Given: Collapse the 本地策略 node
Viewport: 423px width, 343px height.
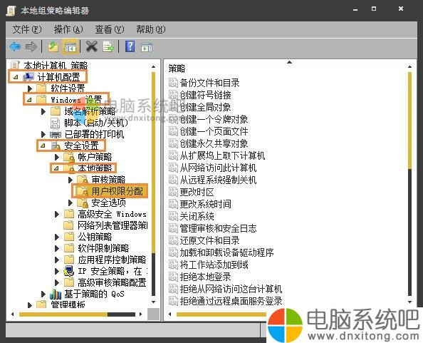Looking at the screenshot, I should pos(56,168).
